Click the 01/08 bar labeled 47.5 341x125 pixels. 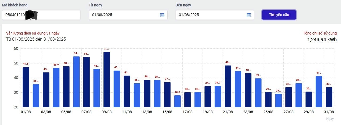[x=26, y=87]
